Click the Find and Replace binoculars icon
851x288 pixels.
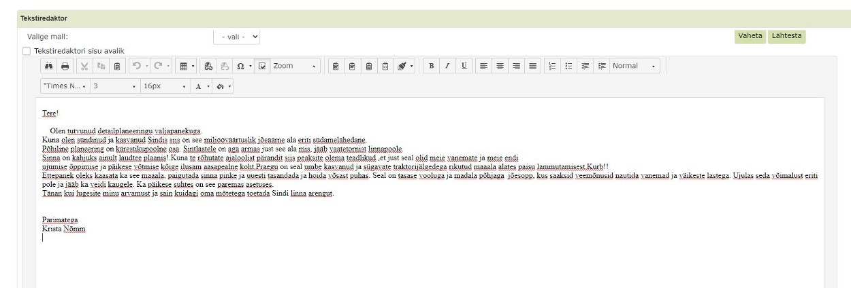click(x=50, y=67)
